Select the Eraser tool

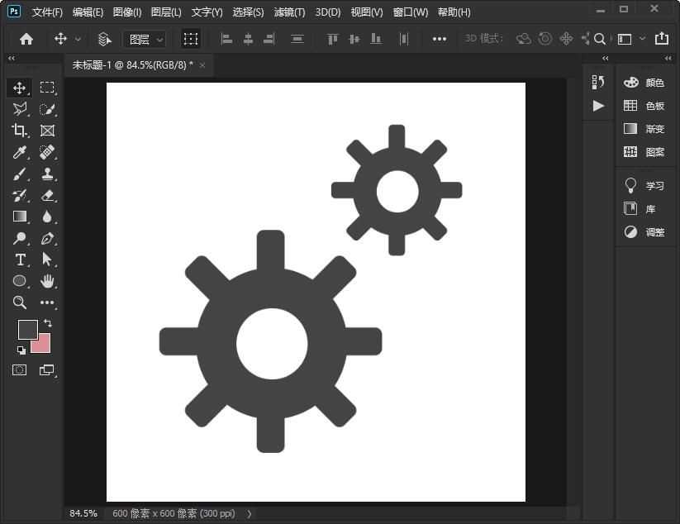pos(47,195)
